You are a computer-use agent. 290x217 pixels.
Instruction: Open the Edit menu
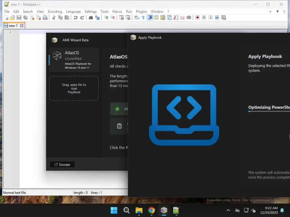[16, 11]
